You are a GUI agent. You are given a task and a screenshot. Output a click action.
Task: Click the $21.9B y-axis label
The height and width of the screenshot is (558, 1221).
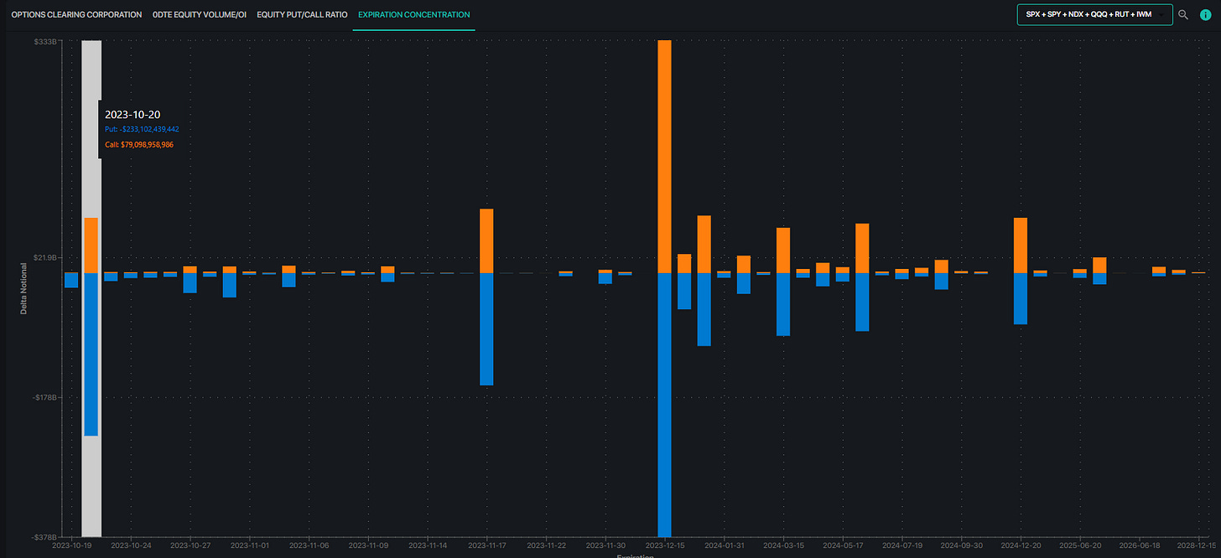click(44, 257)
